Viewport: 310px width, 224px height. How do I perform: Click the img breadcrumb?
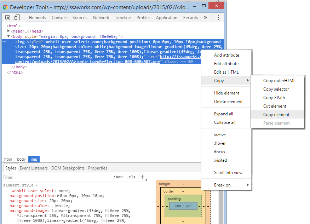pyautogui.click(x=34, y=159)
